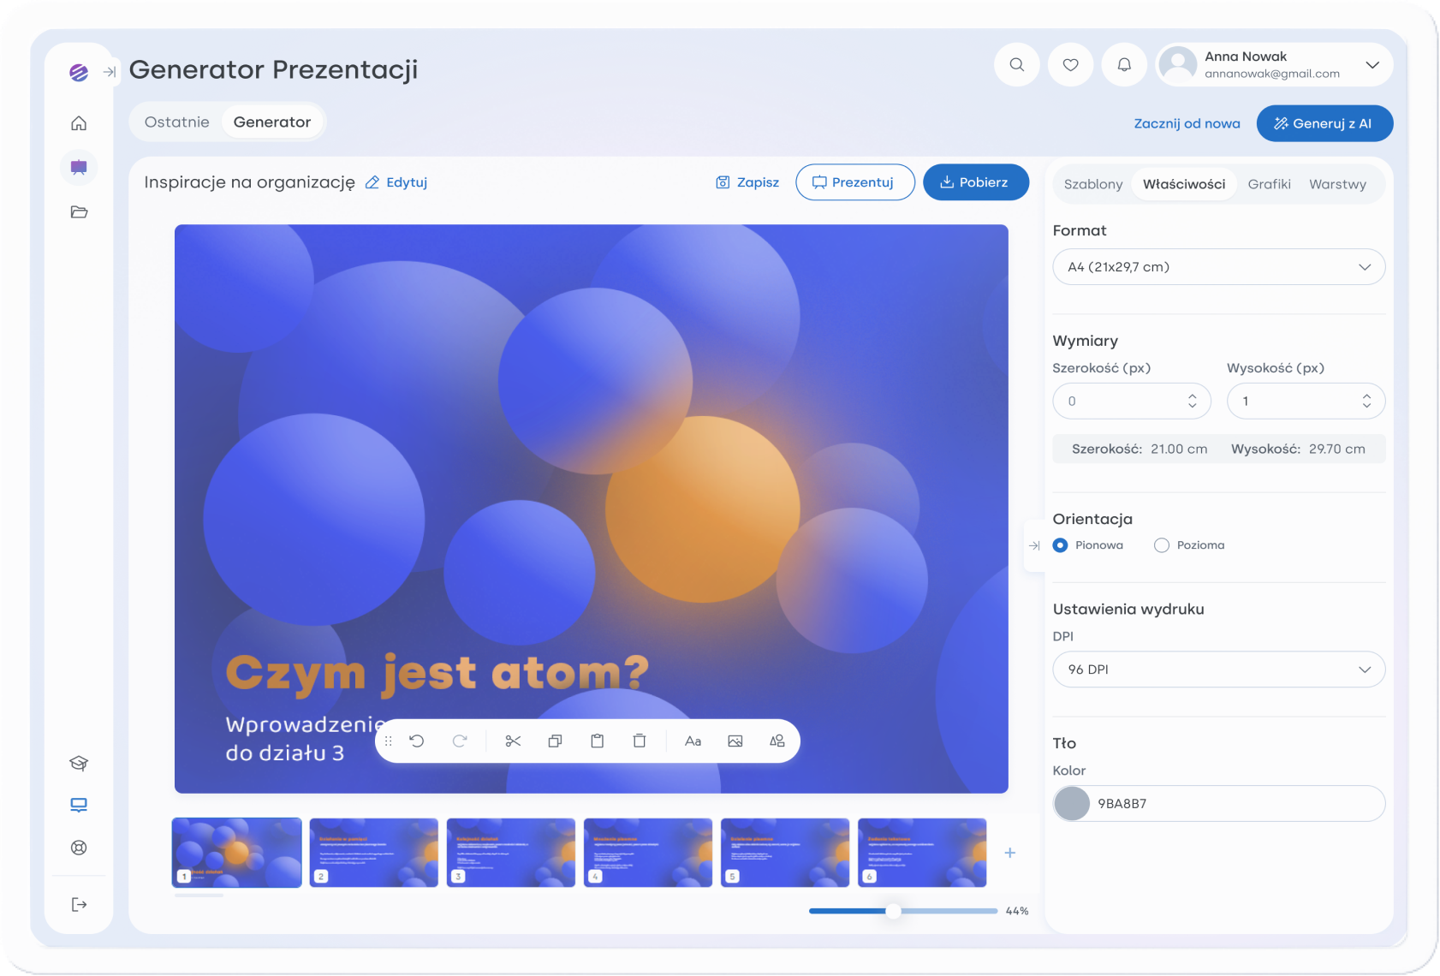1440x976 pixels.
Task: Switch to the Szablony tab
Action: 1092,184
